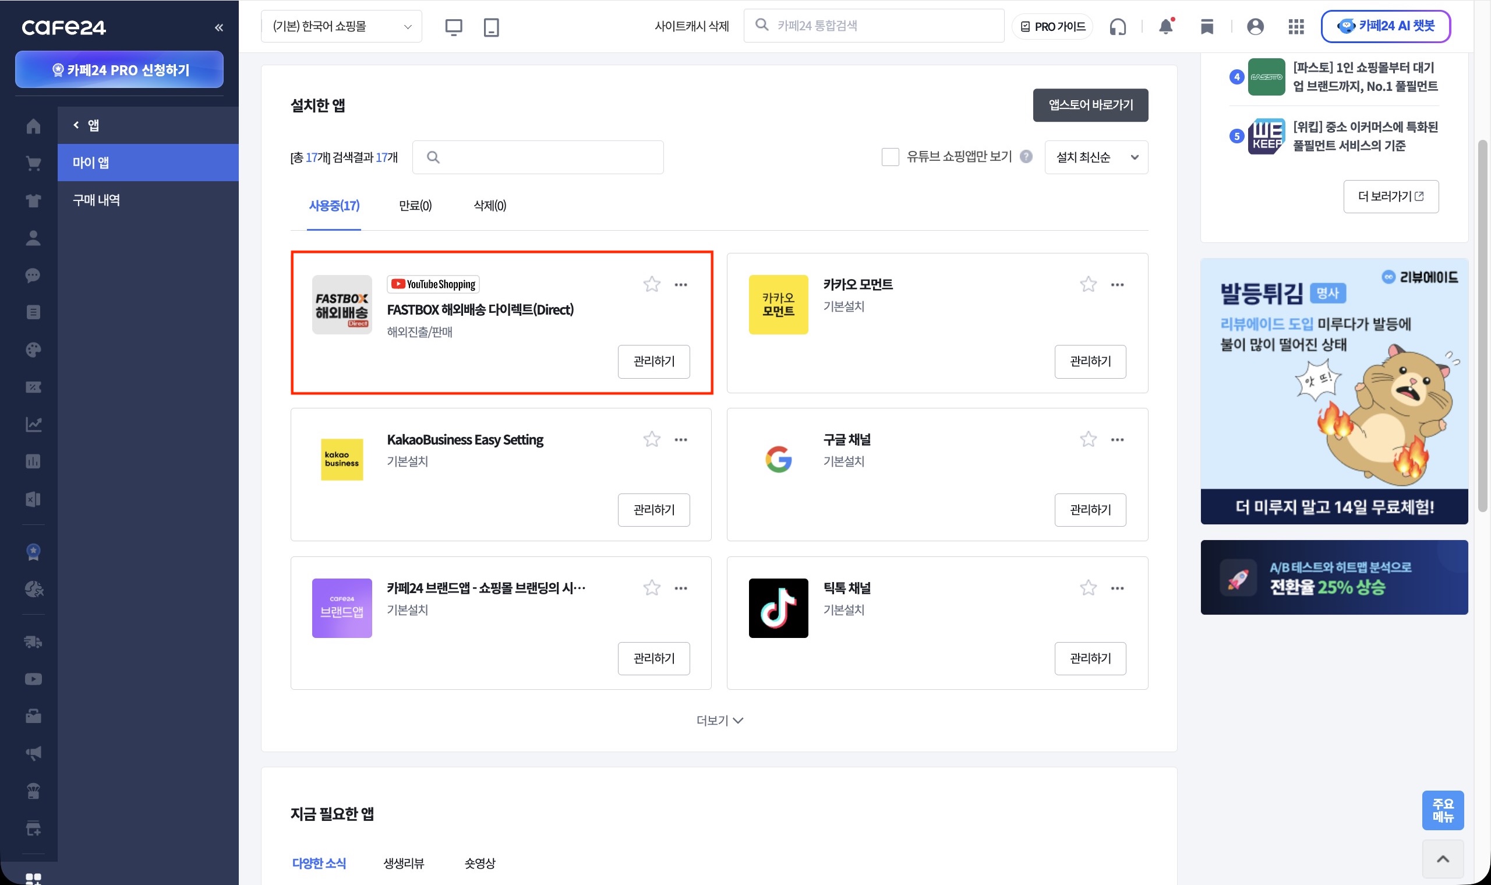Focus the installed apps search field
1491x885 pixels.
(538, 157)
